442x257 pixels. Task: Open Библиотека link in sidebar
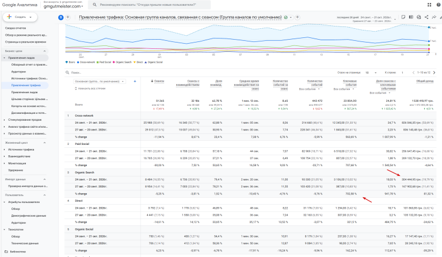coord(18,252)
